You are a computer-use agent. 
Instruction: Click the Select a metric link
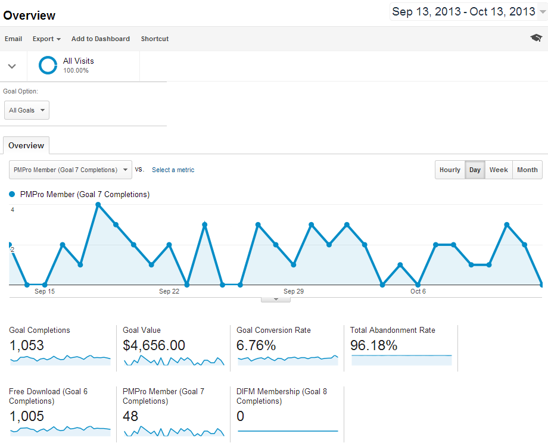(x=173, y=170)
